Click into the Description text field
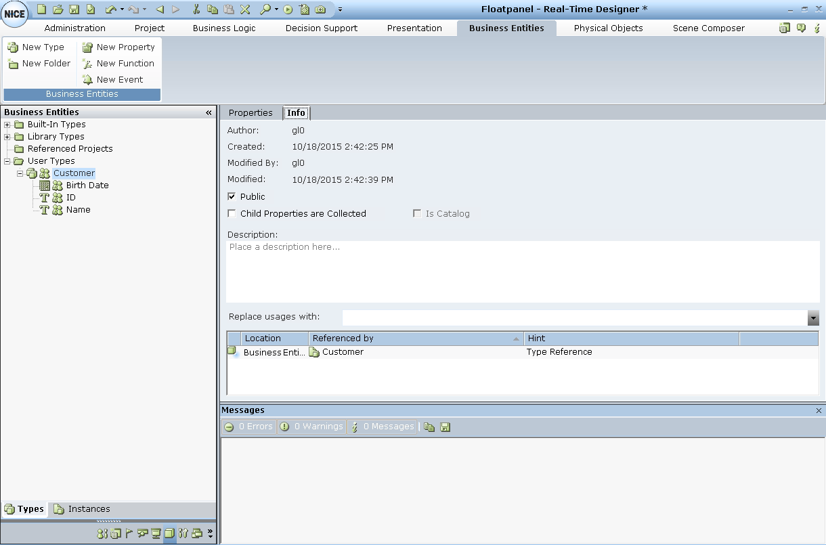The image size is (826, 545). click(x=522, y=271)
